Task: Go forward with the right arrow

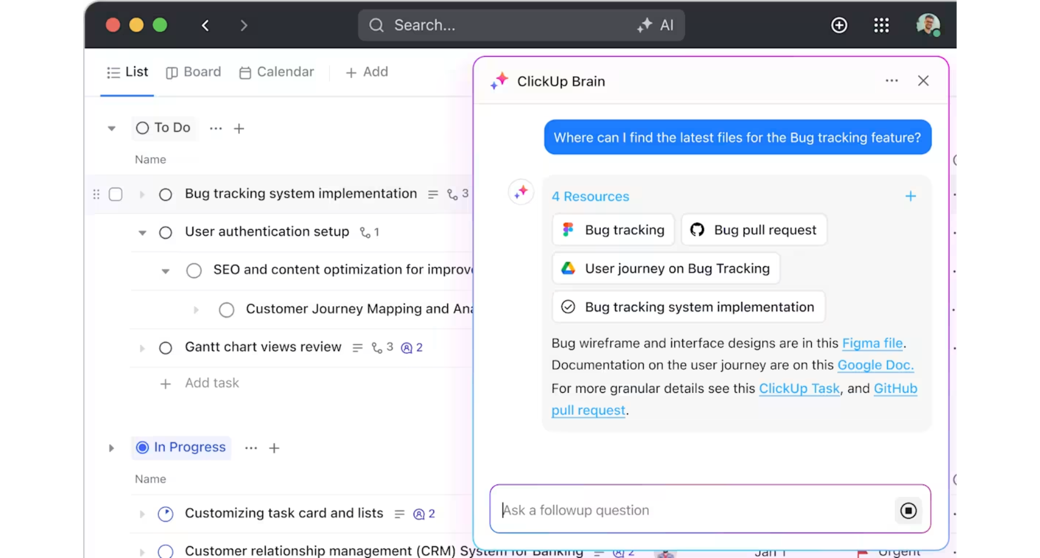Action: click(243, 25)
